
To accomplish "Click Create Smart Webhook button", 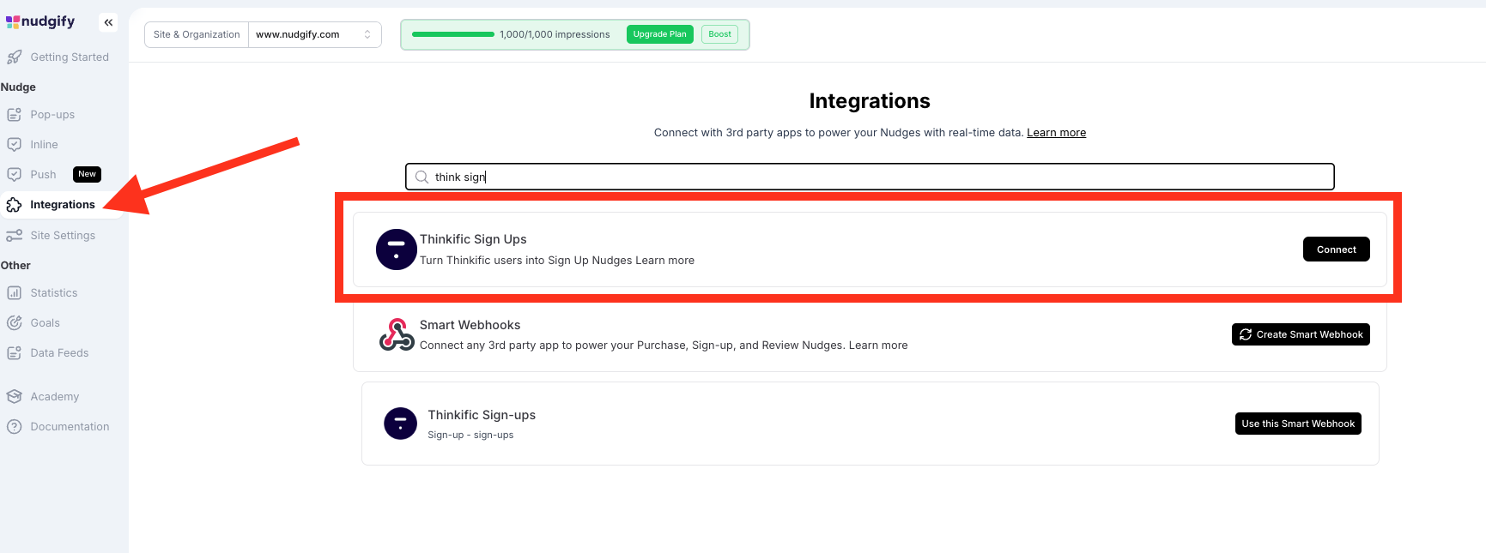I will pos(1301,334).
